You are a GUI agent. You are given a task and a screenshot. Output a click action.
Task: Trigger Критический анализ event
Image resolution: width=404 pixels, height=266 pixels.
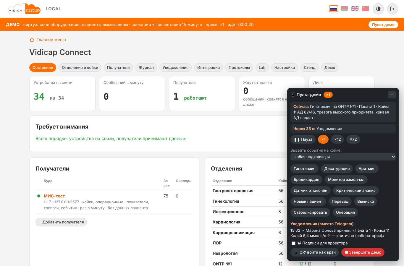(x=356, y=190)
